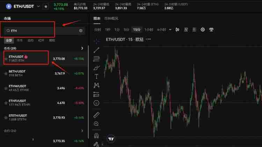Expand the 币币 (29) section chevron

(x=82, y=48)
